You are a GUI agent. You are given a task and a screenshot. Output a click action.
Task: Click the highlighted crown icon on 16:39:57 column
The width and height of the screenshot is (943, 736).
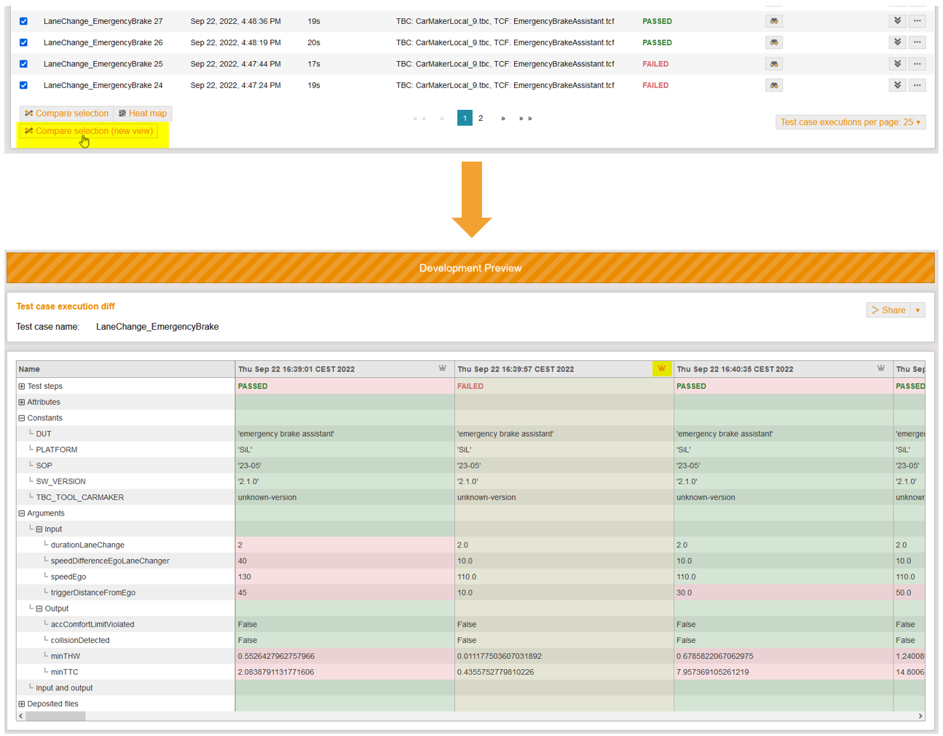pos(661,368)
